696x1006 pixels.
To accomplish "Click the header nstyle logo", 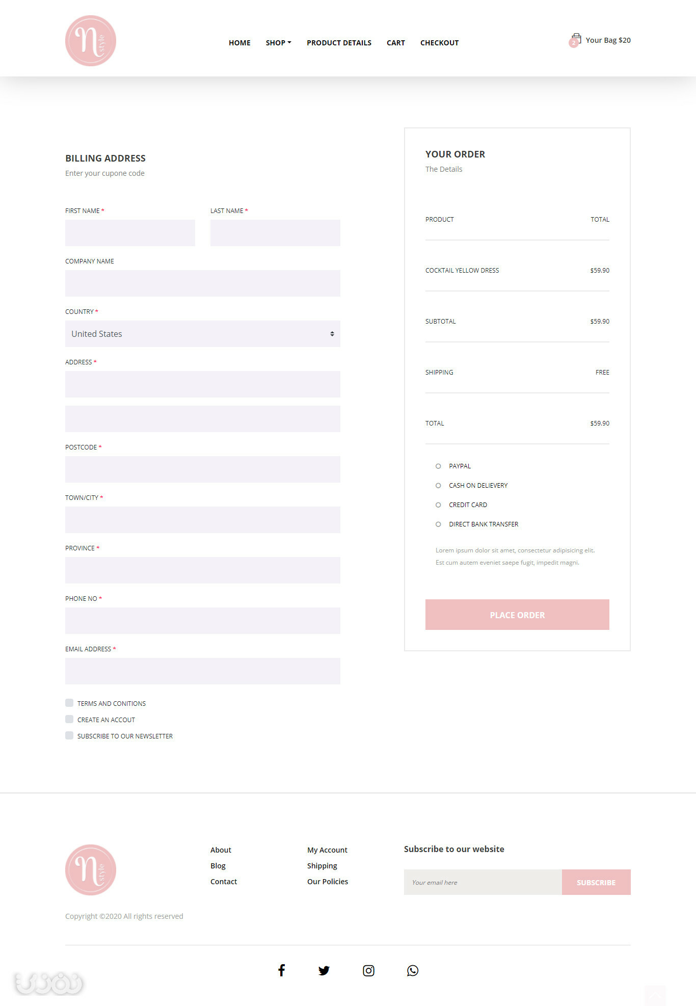I will pyautogui.click(x=91, y=41).
